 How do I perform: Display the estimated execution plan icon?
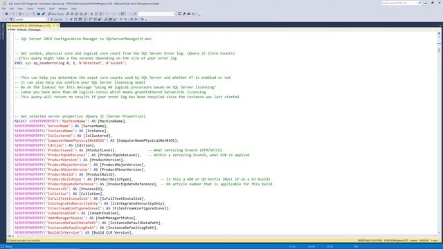[75, 19]
